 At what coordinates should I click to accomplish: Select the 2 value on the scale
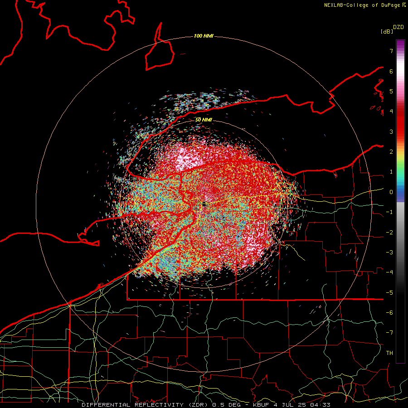tap(391, 152)
